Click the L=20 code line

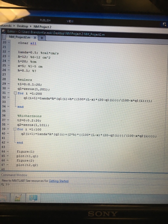click(27, 61)
